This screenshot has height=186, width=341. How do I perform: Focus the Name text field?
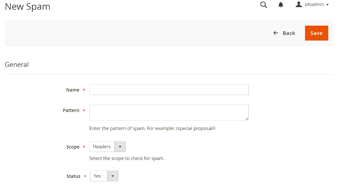point(169,90)
